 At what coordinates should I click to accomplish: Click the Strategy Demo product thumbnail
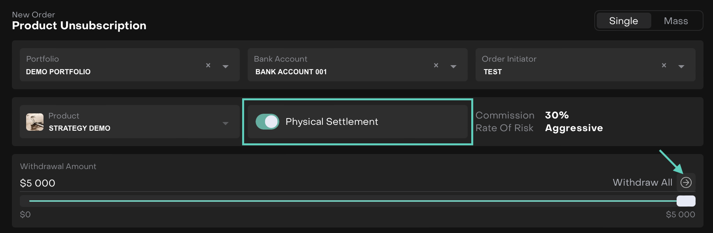click(x=35, y=122)
